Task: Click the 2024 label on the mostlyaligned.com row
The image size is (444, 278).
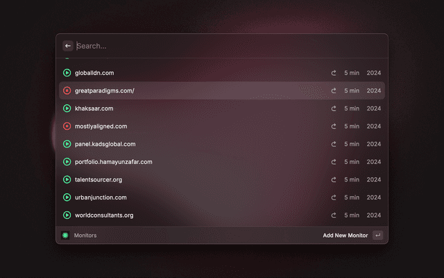Action: tap(374, 126)
